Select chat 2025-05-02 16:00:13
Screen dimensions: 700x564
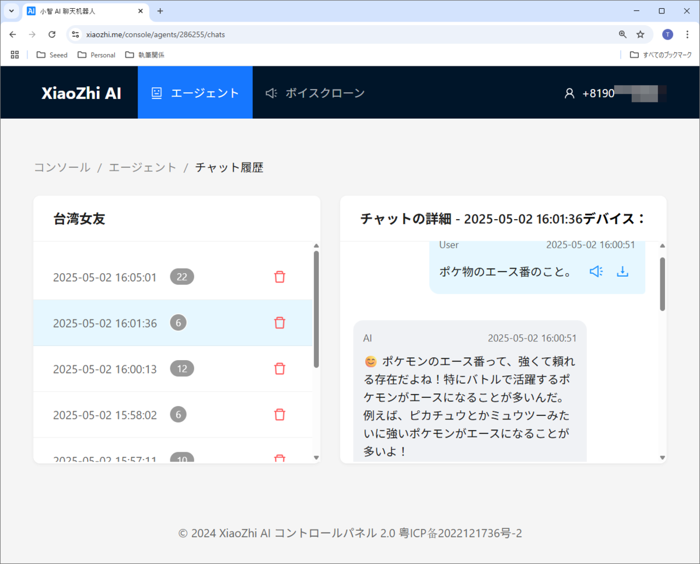173,368
